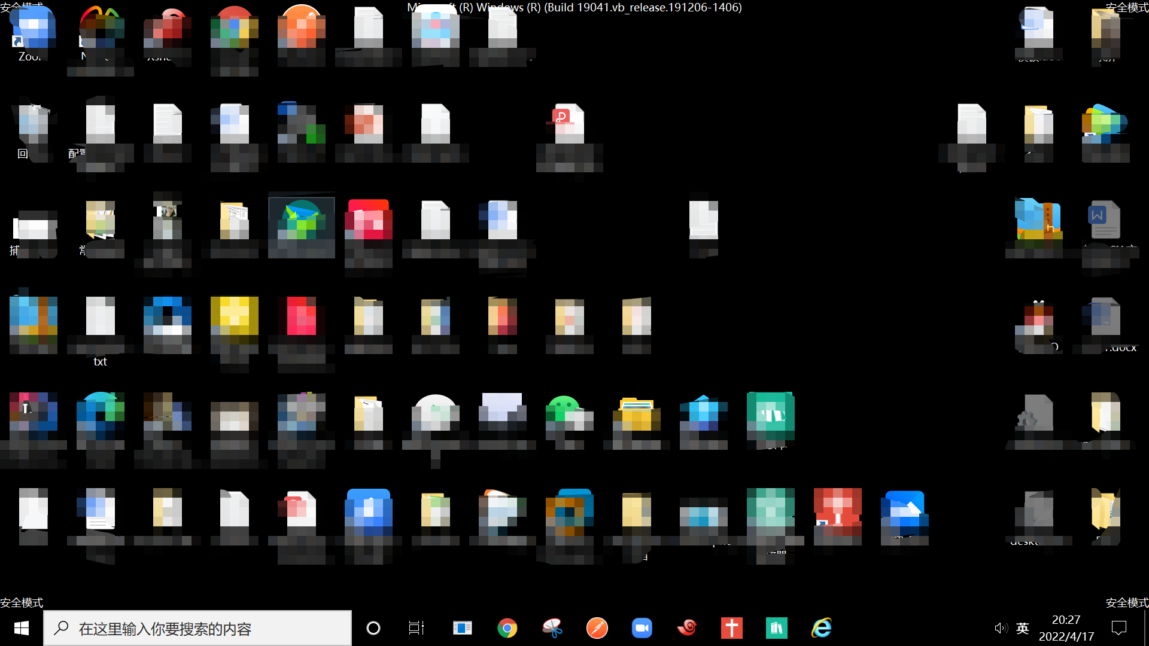Open Cortana circle icon on taskbar
Screen dimensions: 1149x646
pyautogui.click(x=373, y=628)
